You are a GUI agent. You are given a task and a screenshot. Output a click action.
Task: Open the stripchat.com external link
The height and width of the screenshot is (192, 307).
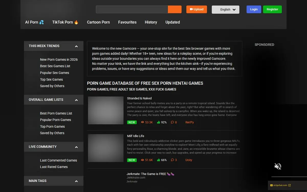pos(280,185)
